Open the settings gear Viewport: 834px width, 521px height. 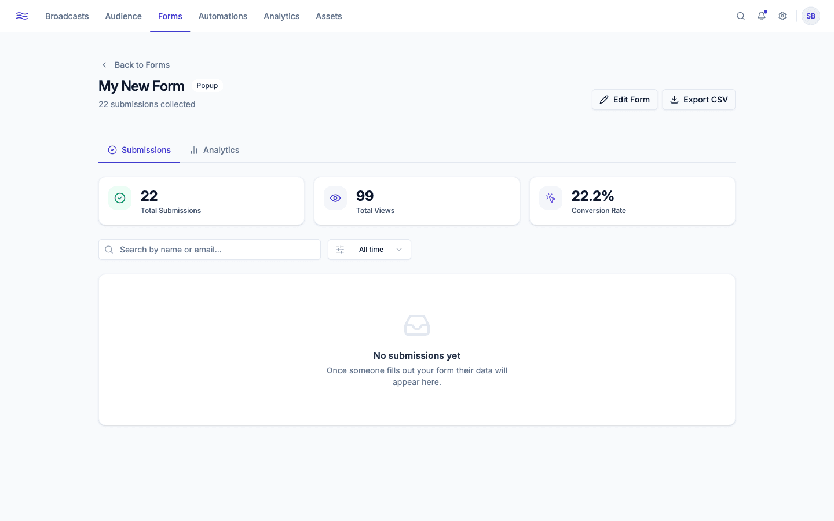pyautogui.click(x=782, y=16)
